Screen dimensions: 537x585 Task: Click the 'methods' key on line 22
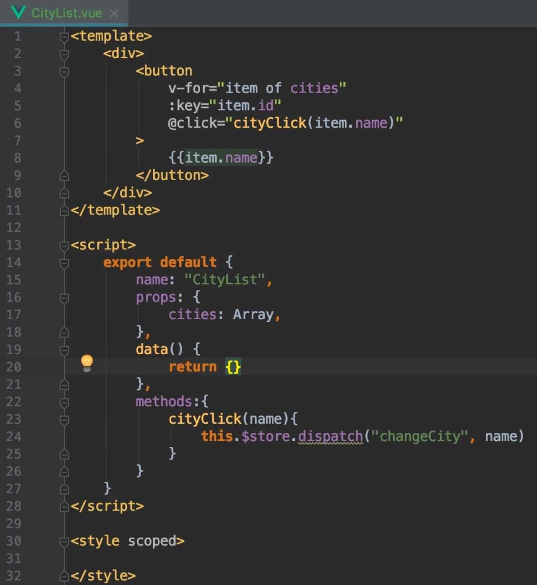pyautogui.click(x=164, y=402)
